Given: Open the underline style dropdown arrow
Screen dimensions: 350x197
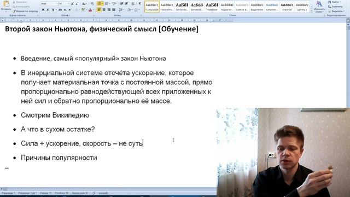Looking at the screenshot, I should 56,10.
